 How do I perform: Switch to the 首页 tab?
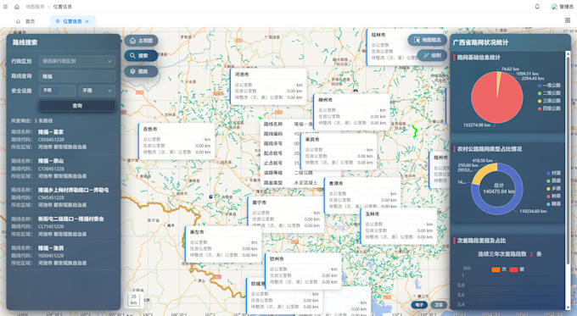[25, 21]
